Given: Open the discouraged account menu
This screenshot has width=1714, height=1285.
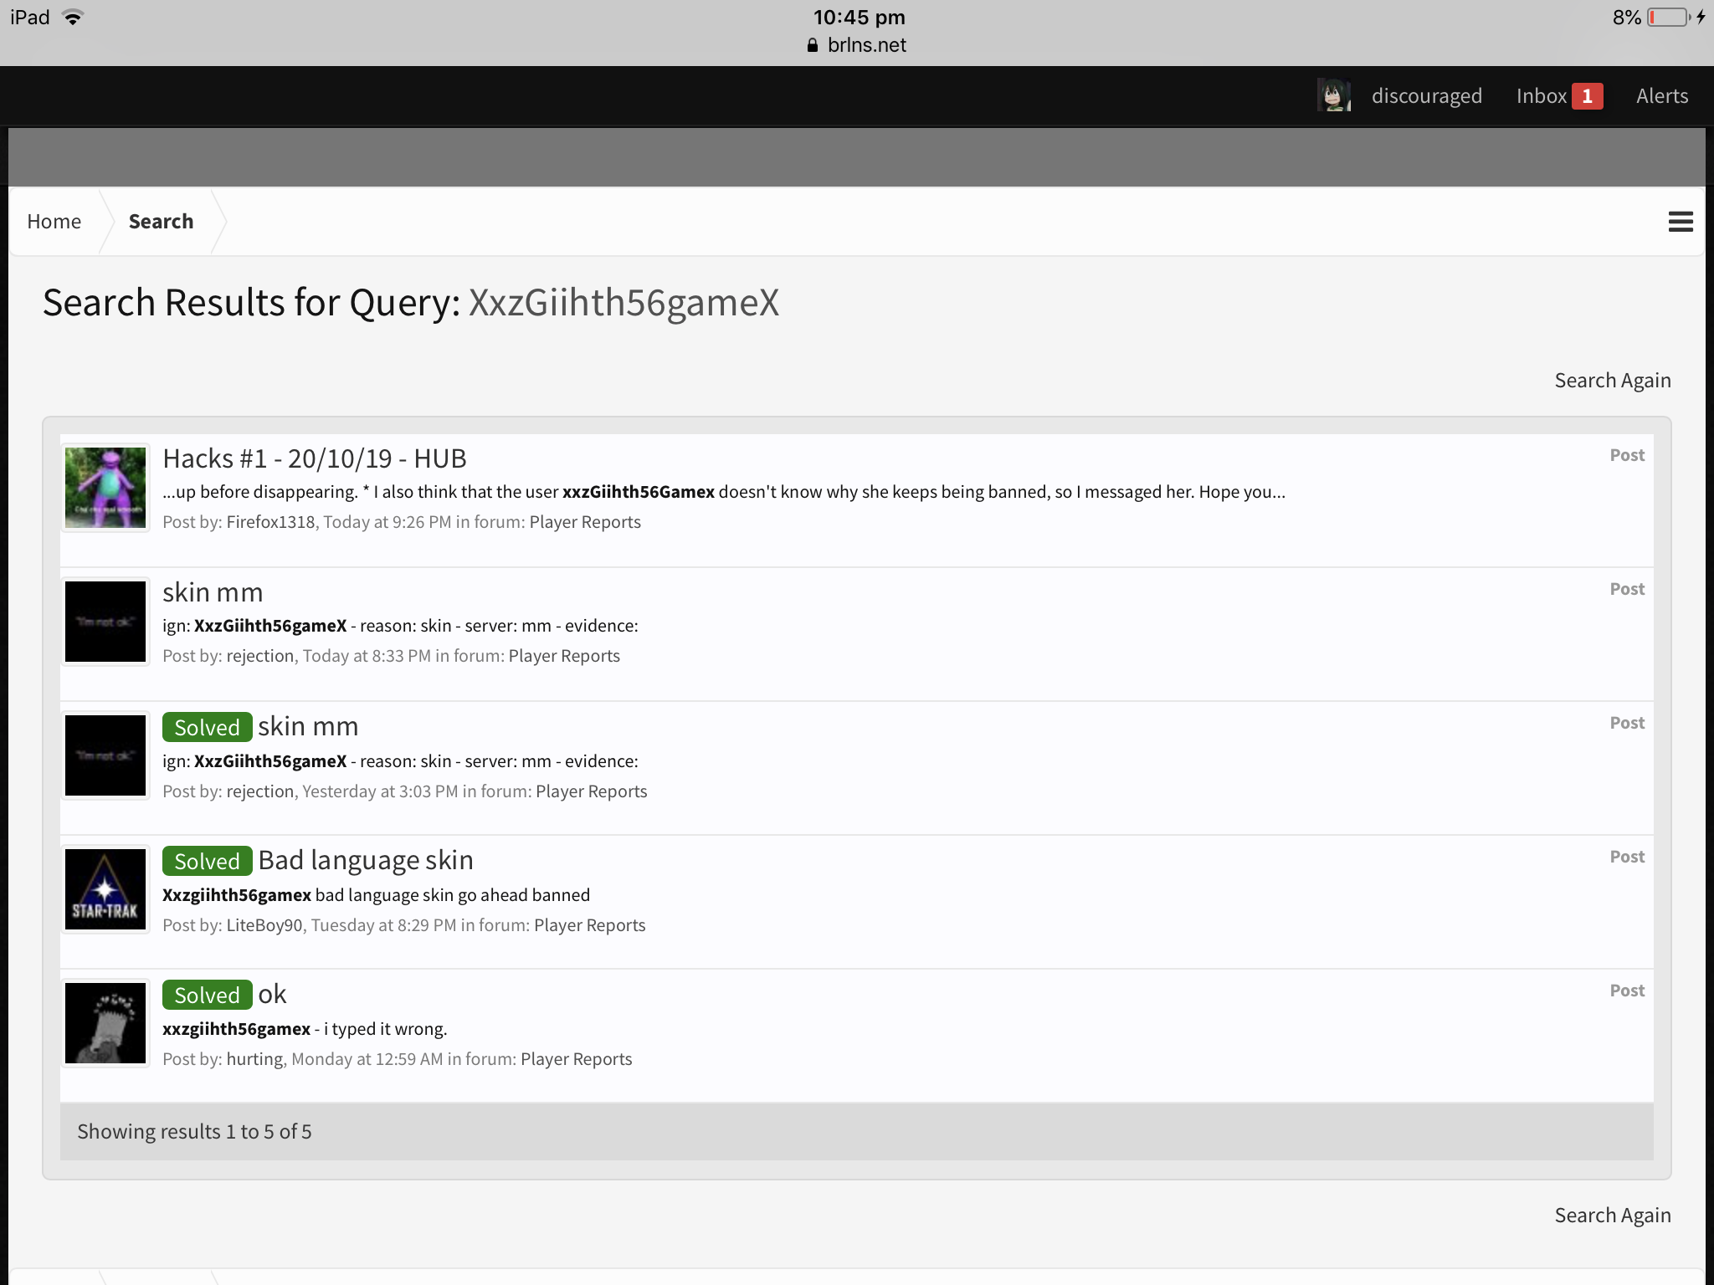Looking at the screenshot, I should [1426, 96].
